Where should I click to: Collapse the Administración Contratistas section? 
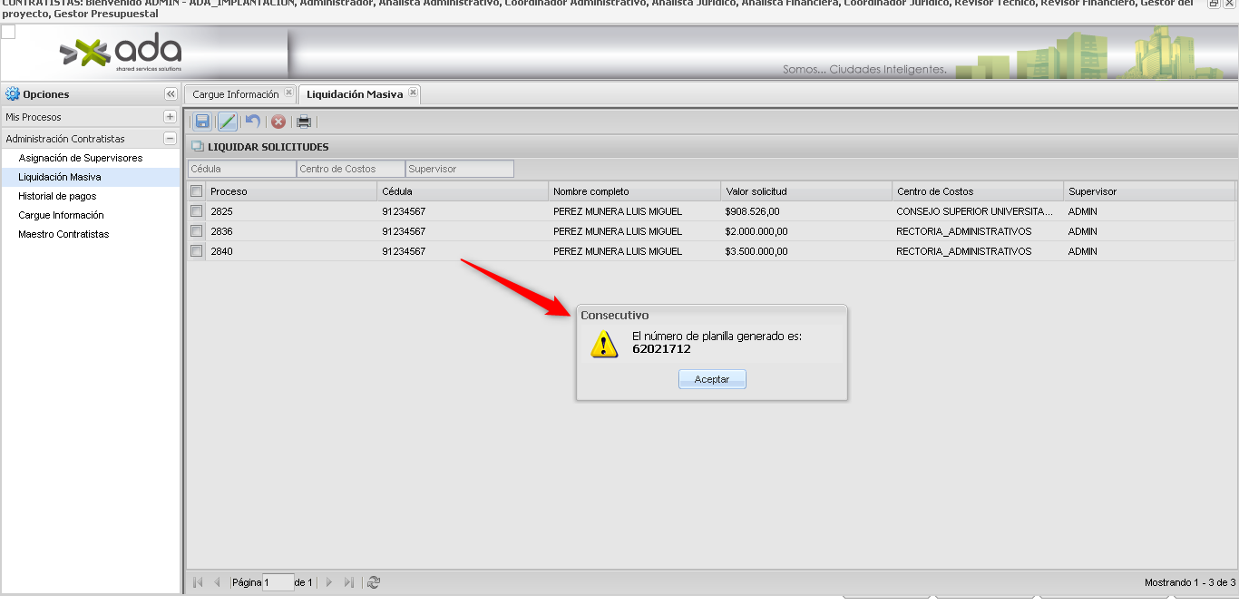(x=170, y=139)
